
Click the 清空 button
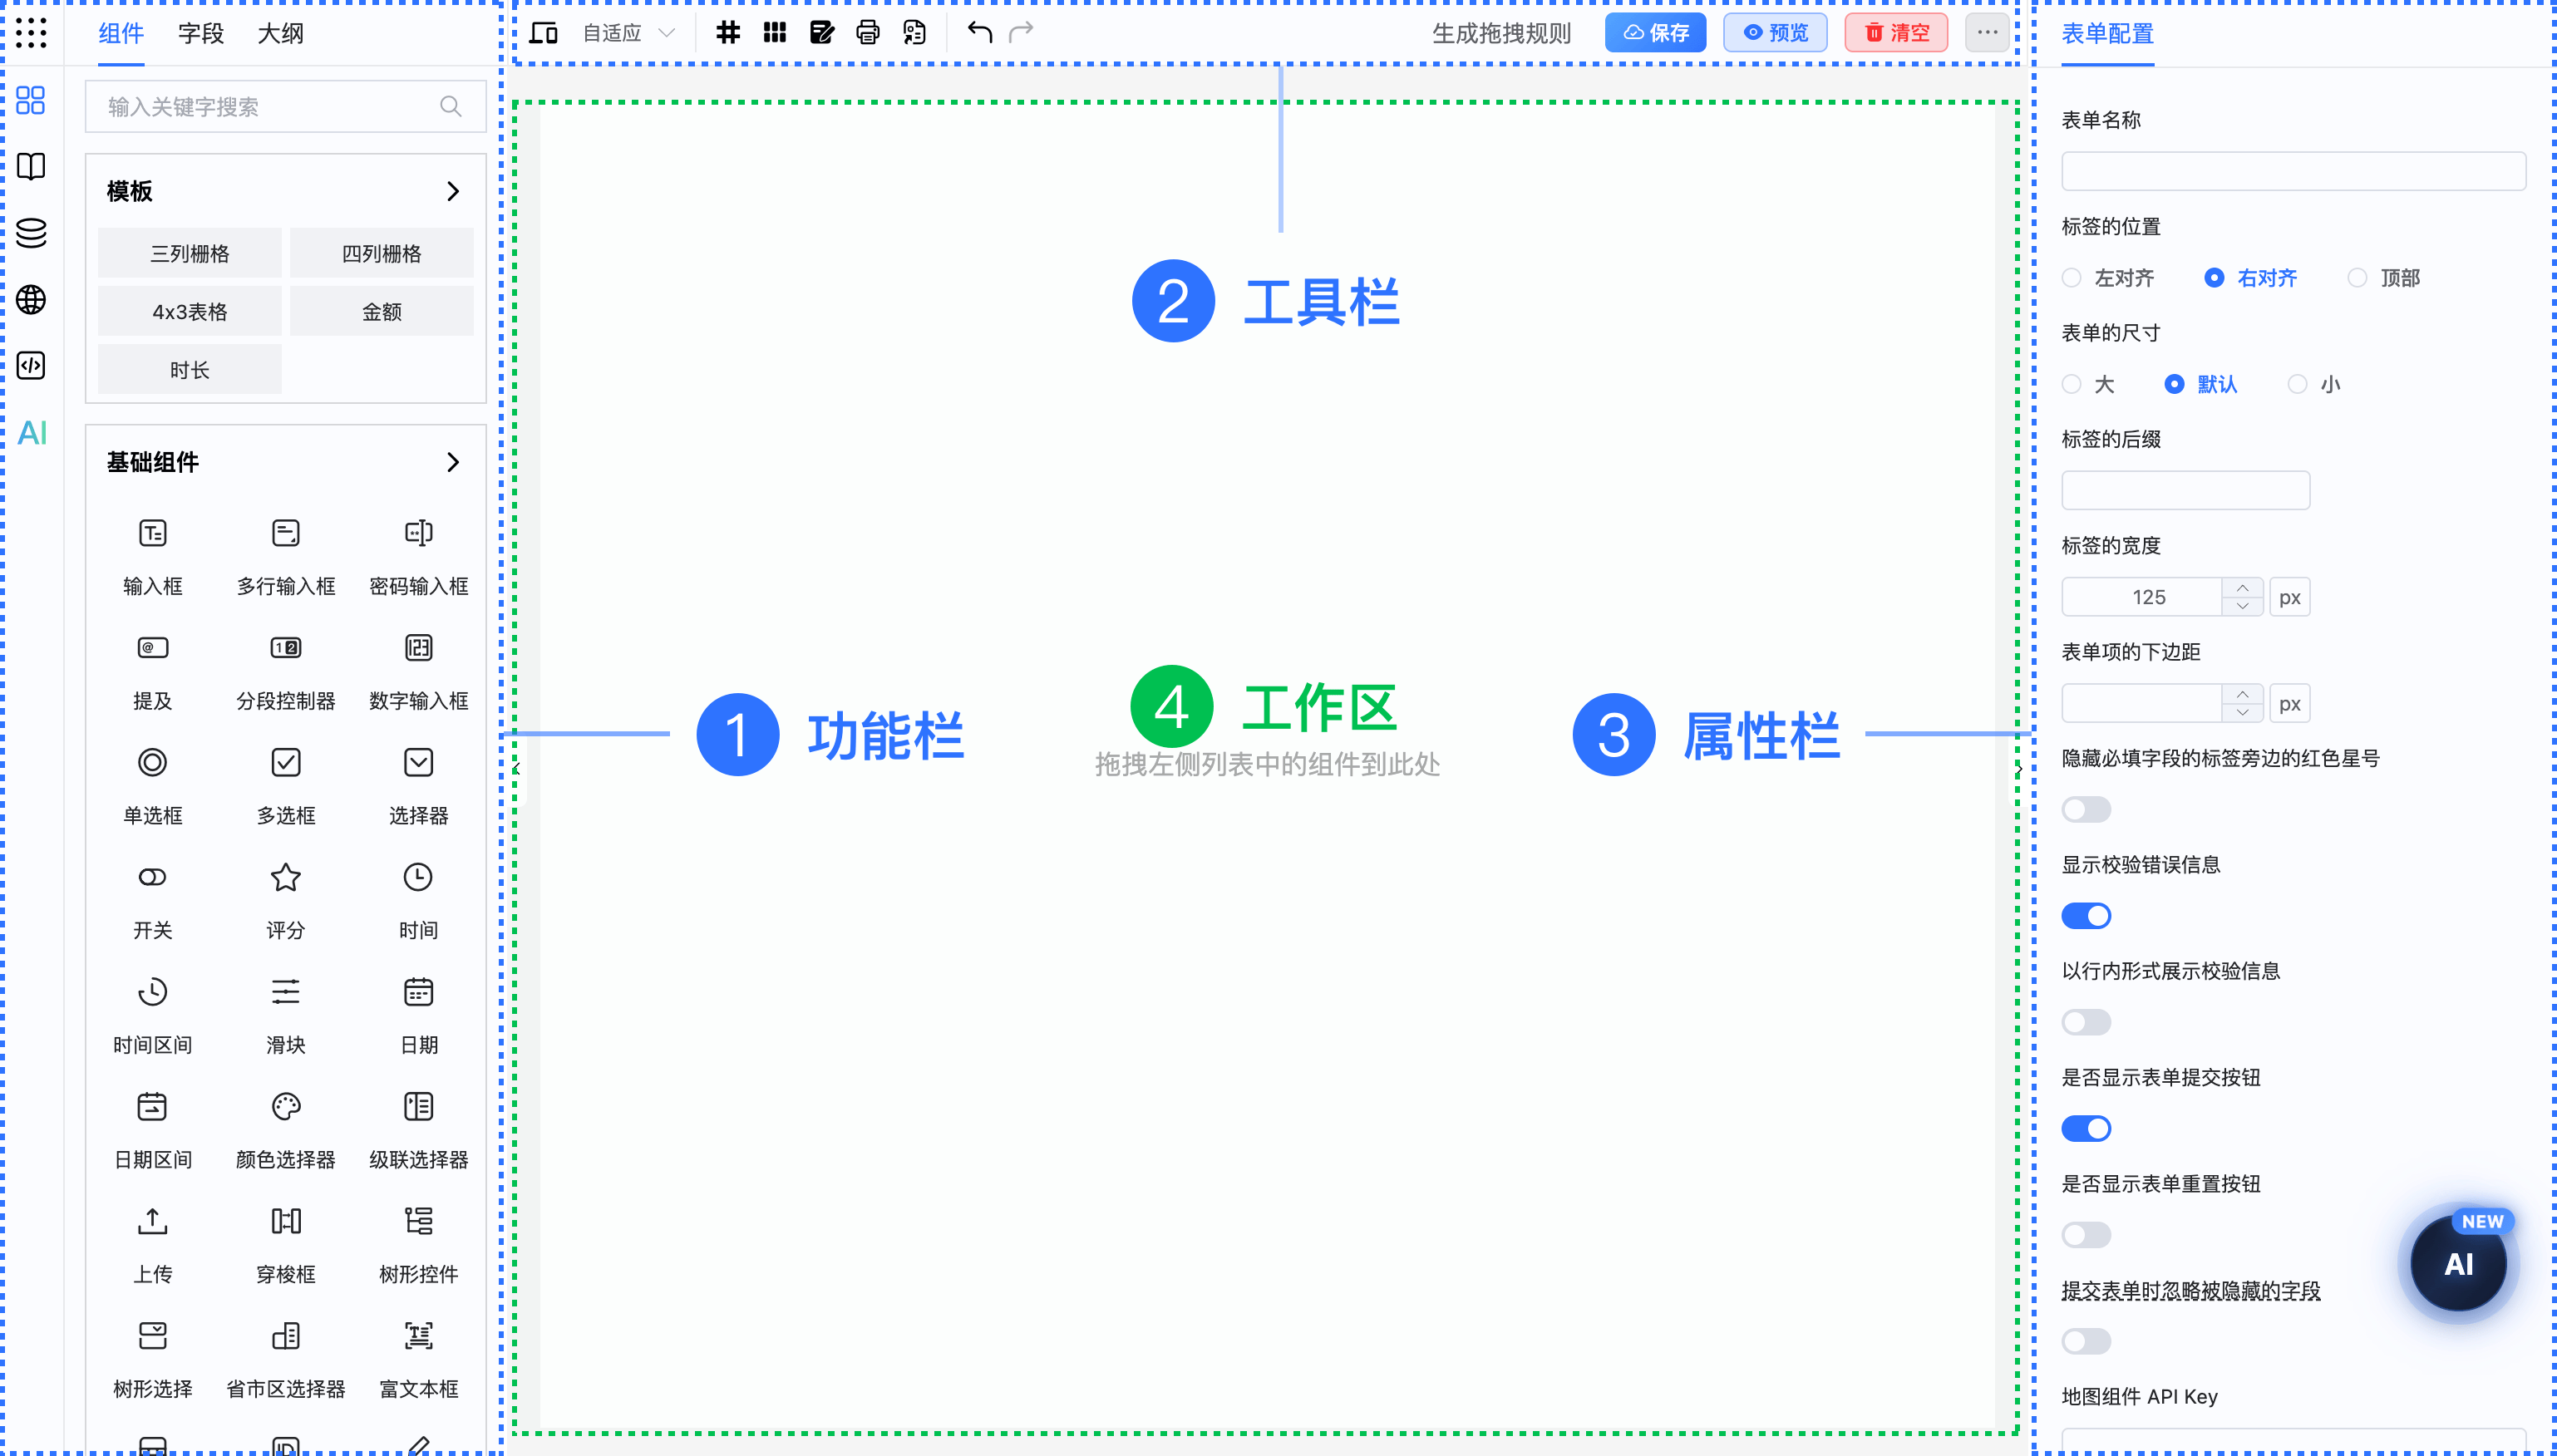(x=1895, y=32)
